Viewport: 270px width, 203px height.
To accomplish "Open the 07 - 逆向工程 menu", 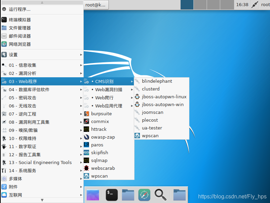I will coord(42,114).
